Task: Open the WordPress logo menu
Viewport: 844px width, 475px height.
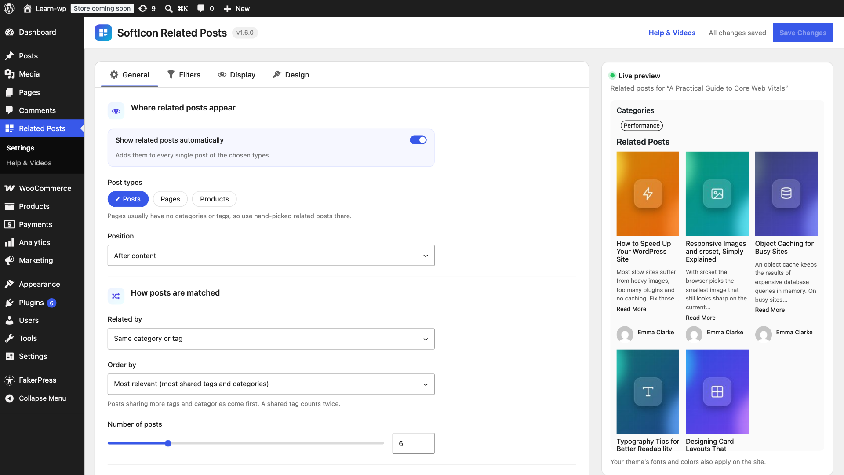Action: [x=9, y=8]
